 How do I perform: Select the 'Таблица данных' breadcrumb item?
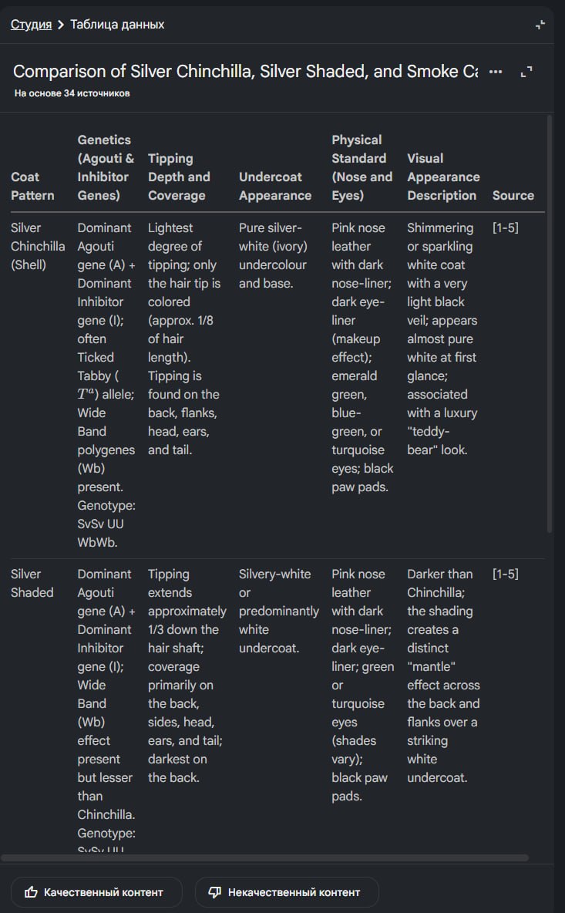[x=117, y=25]
